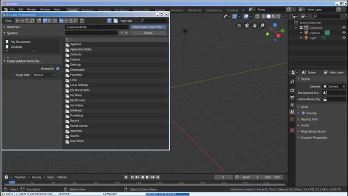348x196 pixels.
Task: Switch to the Rendering workspace tab
Action: 194,10
